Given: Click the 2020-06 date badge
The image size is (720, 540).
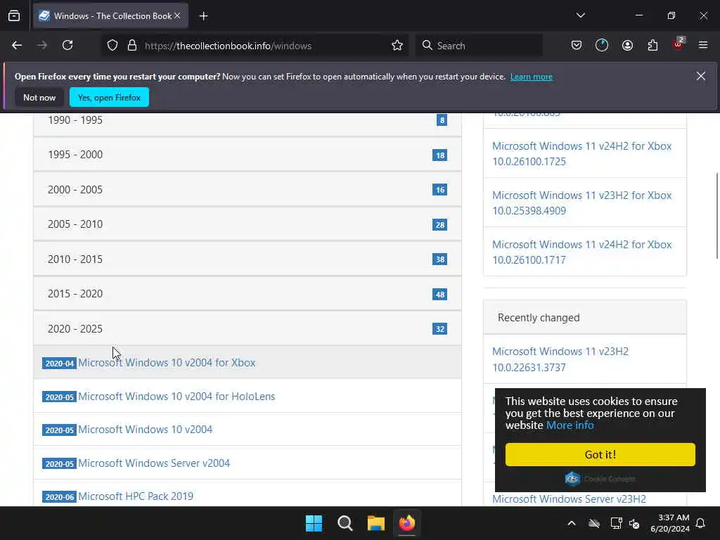Looking at the screenshot, I should 59,497.
